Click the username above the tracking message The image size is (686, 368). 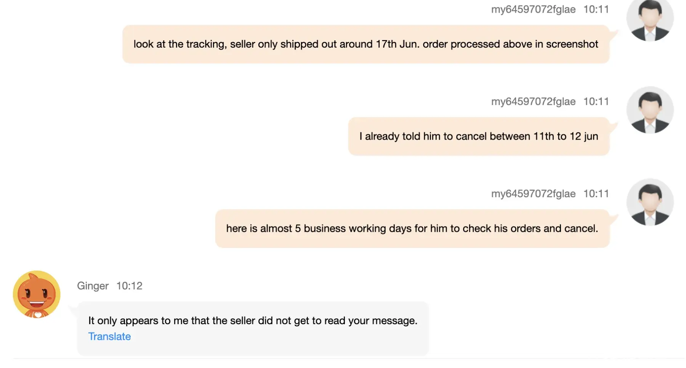(x=533, y=10)
